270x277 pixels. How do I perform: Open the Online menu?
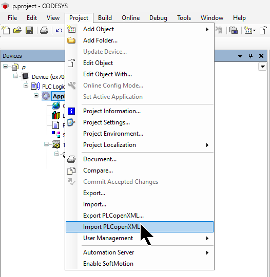coord(131,18)
